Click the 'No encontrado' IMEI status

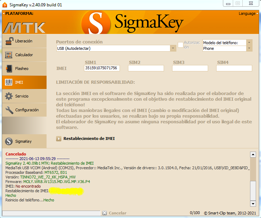28,186
